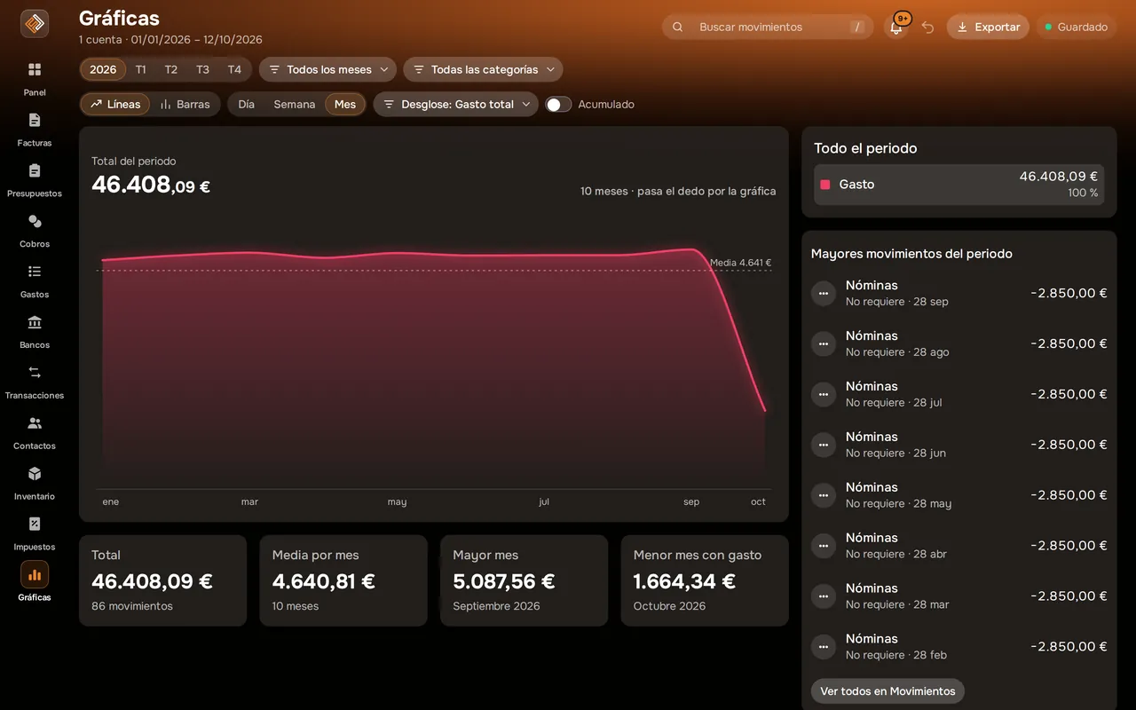Open Transacciones from sidebar
This screenshot has height=710, width=1136.
click(35, 382)
